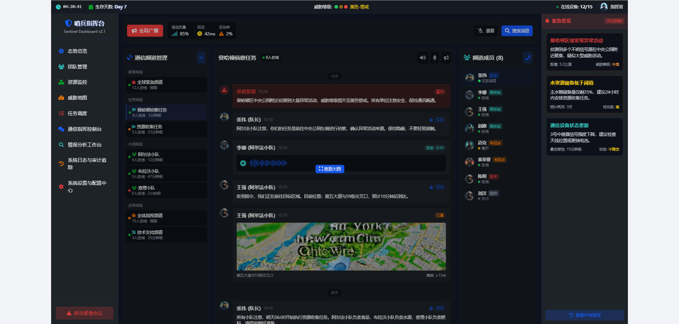Select the 全体指挥频道 channel
Screen dimensions: 679x324
[166, 218]
